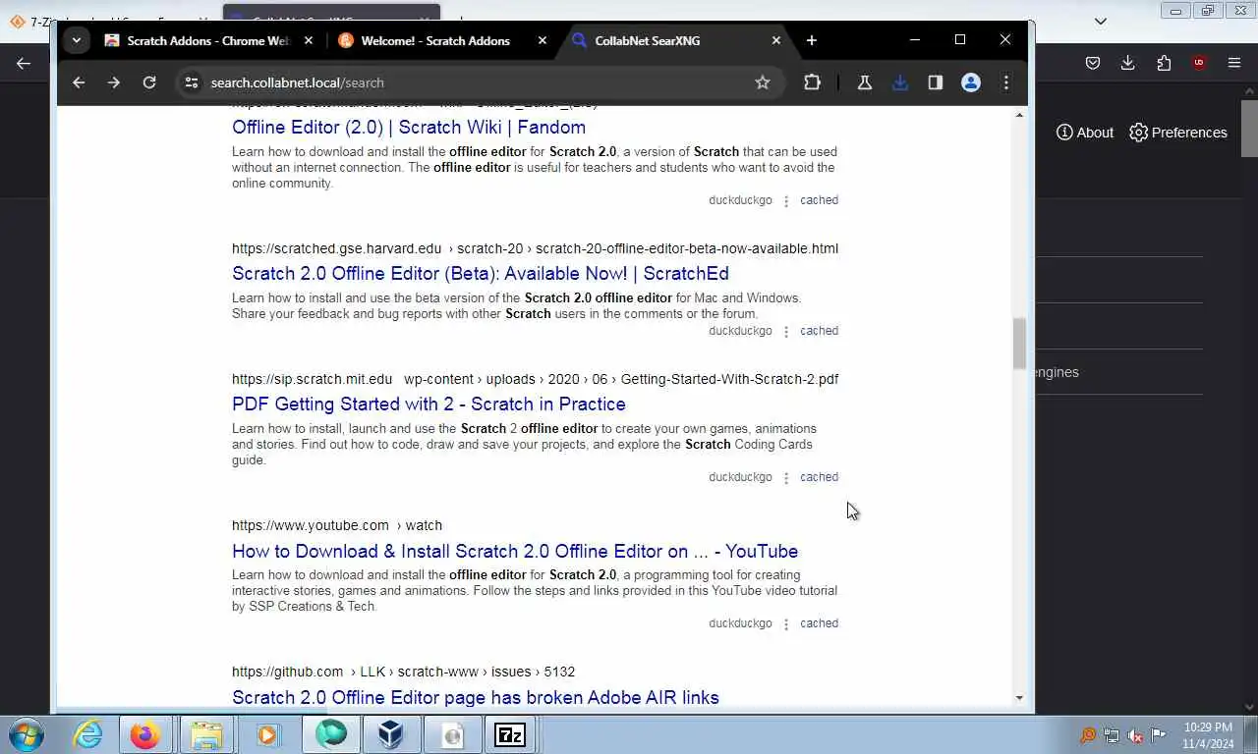Open cached link for YouTube result
1258x754 pixels.
click(x=819, y=623)
